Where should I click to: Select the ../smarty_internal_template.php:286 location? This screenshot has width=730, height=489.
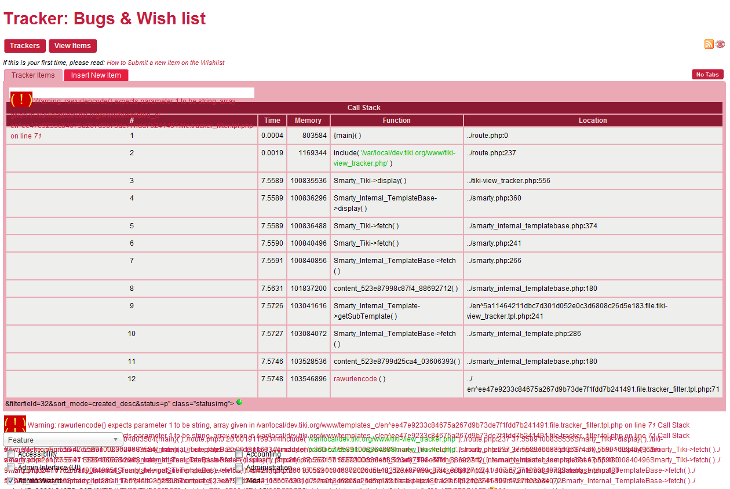click(593, 339)
